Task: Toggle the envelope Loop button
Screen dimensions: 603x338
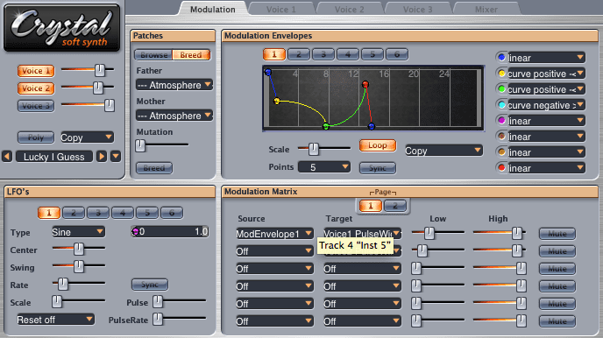Action: (377, 145)
